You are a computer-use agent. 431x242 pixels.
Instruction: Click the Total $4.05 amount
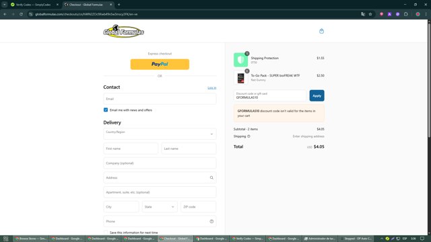pyautogui.click(x=319, y=147)
